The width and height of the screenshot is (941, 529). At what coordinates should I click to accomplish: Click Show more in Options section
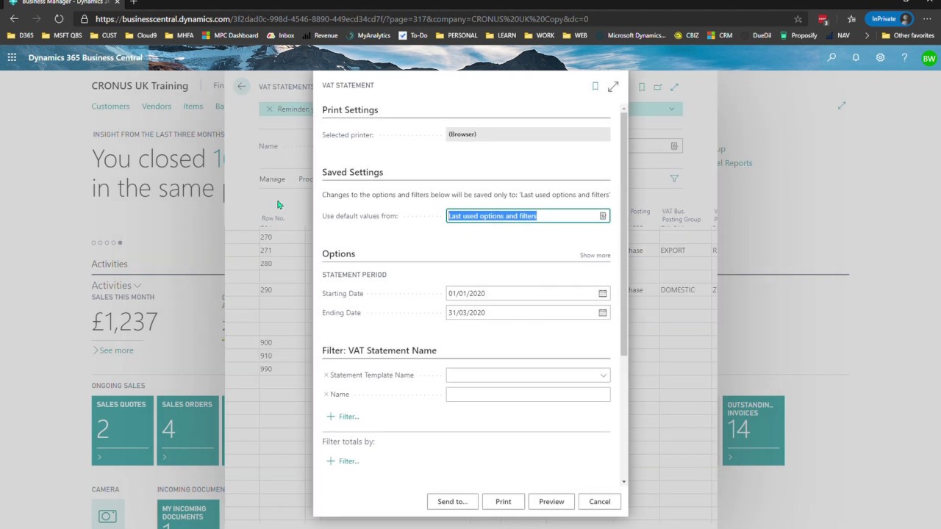pos(595,256)
